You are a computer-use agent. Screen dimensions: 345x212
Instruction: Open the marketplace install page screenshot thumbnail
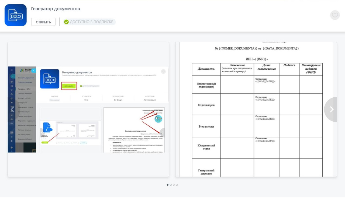(x=88, y=109)
